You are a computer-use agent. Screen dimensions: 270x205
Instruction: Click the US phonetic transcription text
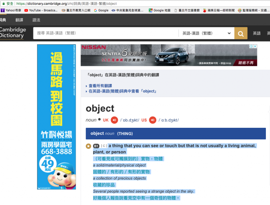click(169, 120)
